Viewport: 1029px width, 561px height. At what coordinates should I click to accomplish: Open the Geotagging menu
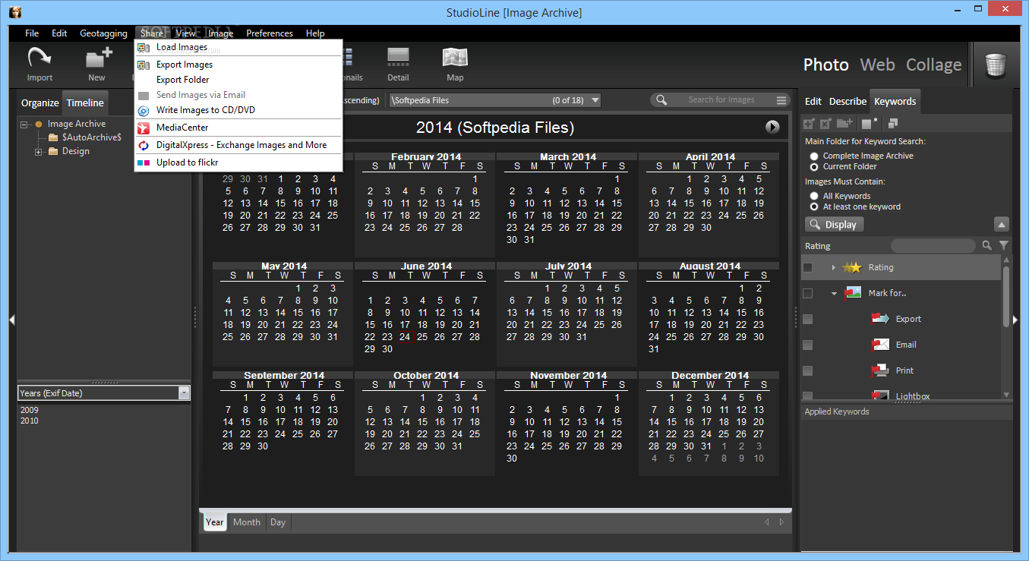click(x=103, y=33)
